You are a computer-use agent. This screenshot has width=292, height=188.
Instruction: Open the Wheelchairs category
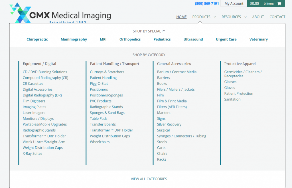[x=100, y=142]
